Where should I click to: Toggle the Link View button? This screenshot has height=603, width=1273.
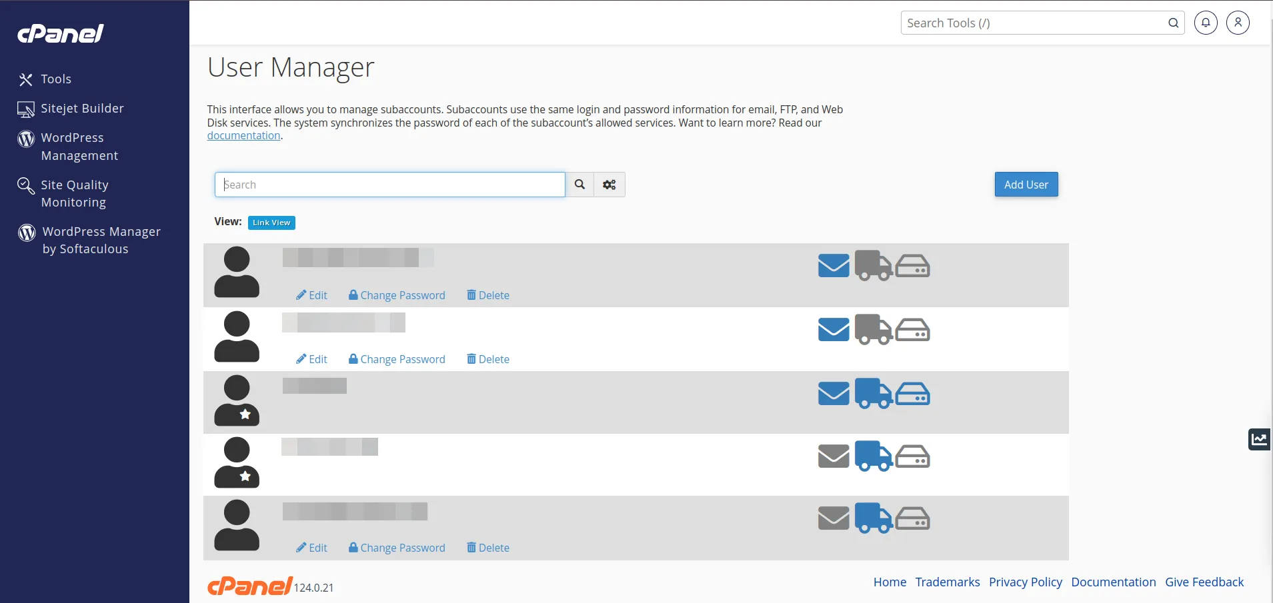tap(271, 223)
